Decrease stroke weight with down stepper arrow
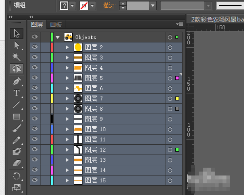Screen dimensions: 244x195 coord(123,8)
